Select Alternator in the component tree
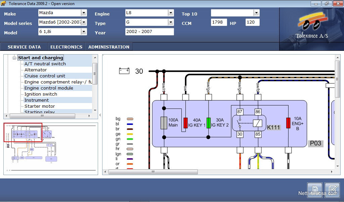This screenshot has height=202, width=344. pyautogui.click(x=36, y=70)
